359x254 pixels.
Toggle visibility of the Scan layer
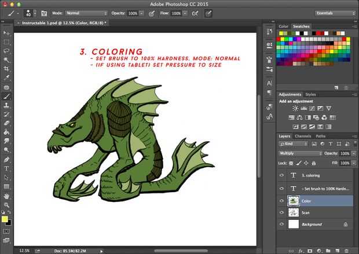(x=282, y=212)
